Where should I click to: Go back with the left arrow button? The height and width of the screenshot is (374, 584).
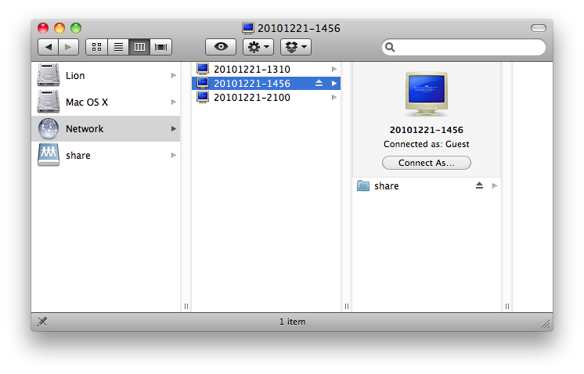[x=48, y=47]
